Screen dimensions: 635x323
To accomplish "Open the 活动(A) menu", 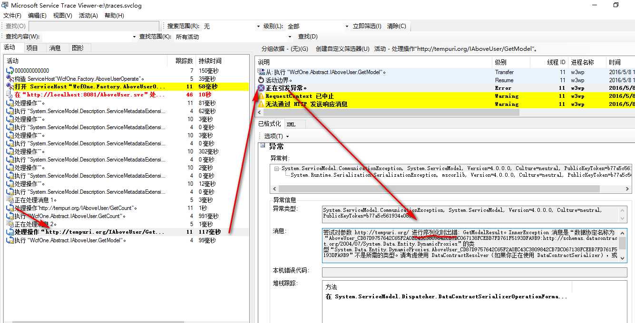I will pos(88,15).
